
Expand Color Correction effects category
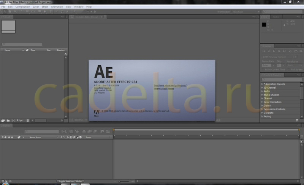[x=262, y=102]
